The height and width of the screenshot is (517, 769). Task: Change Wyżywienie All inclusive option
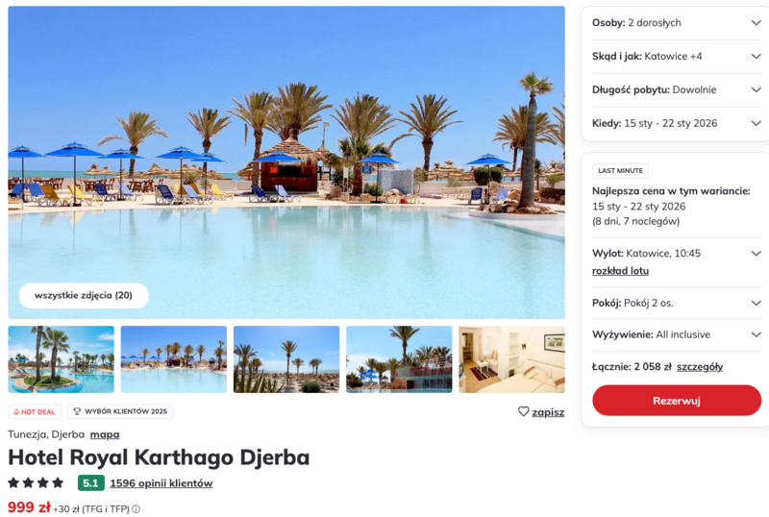[677, 334]
